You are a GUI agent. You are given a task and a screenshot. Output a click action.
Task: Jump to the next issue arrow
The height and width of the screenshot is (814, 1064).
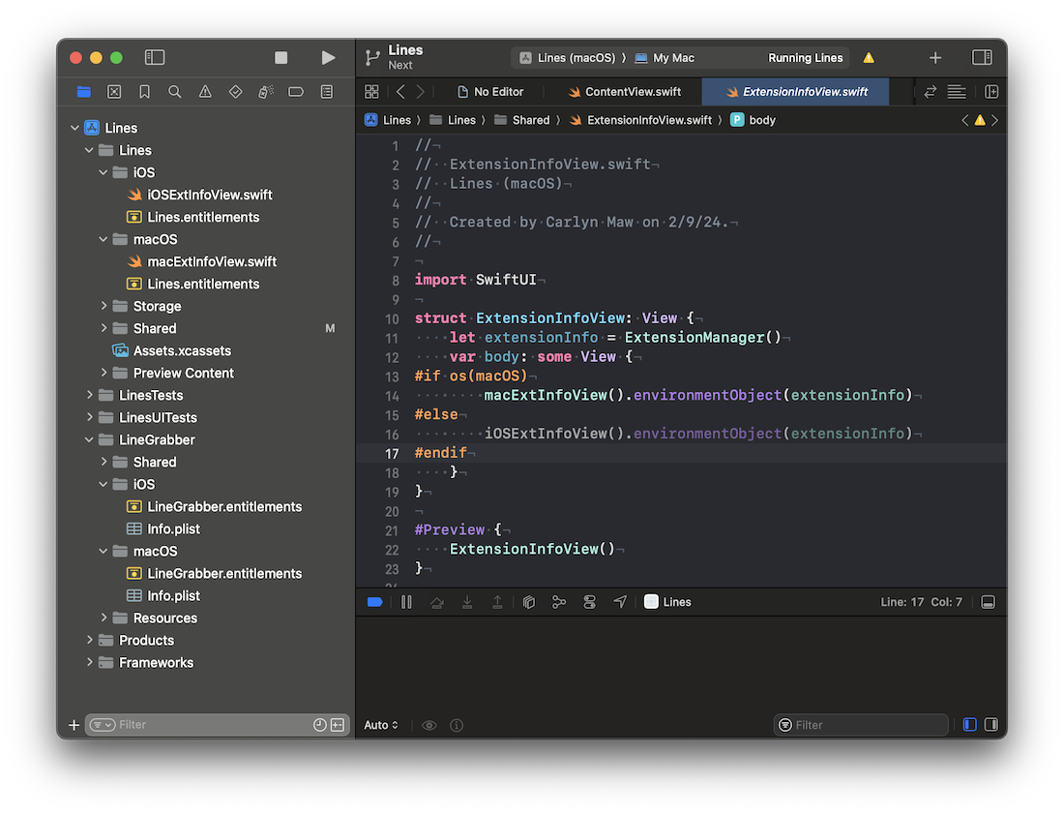pyautogui.click(x=994, y=120)
